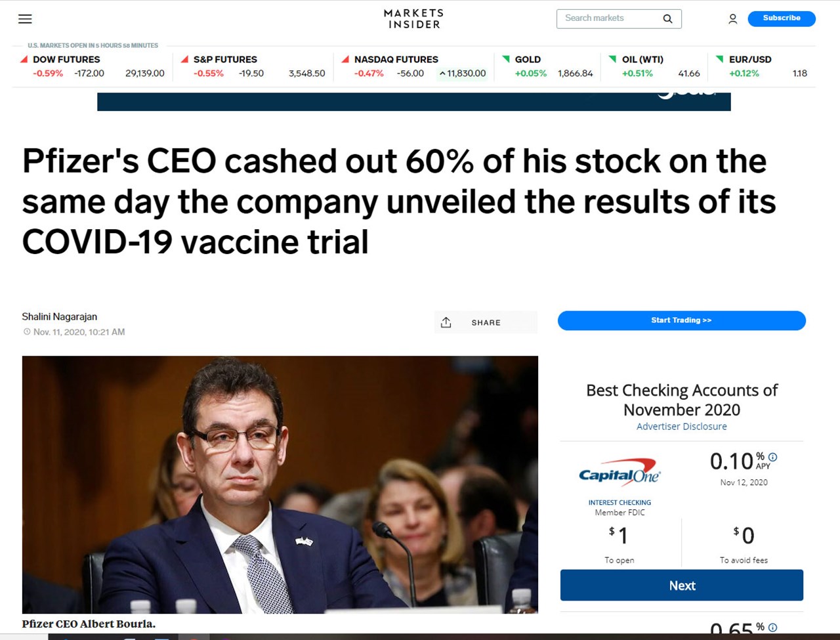Image resolution: width=840 pixels, height=640 pixels.
Task: Click the Albert Bourla article photo
Action: (x=280, y=484)
